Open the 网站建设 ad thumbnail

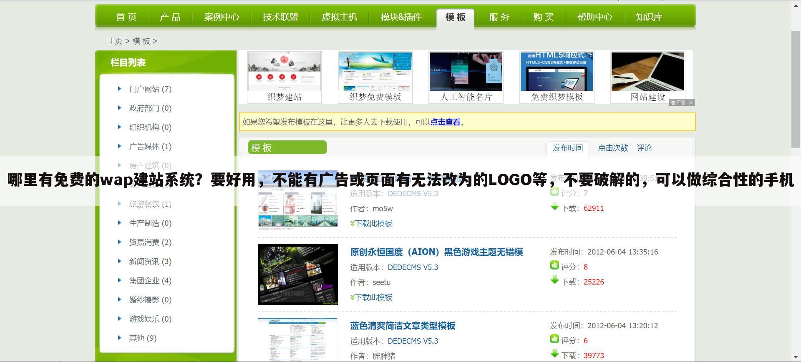[x=648, y=77]
